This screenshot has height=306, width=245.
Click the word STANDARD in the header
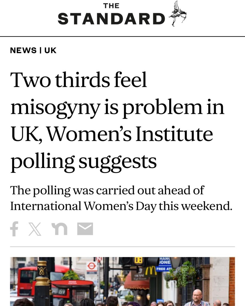pyautogui.click(x=111, y=19)
